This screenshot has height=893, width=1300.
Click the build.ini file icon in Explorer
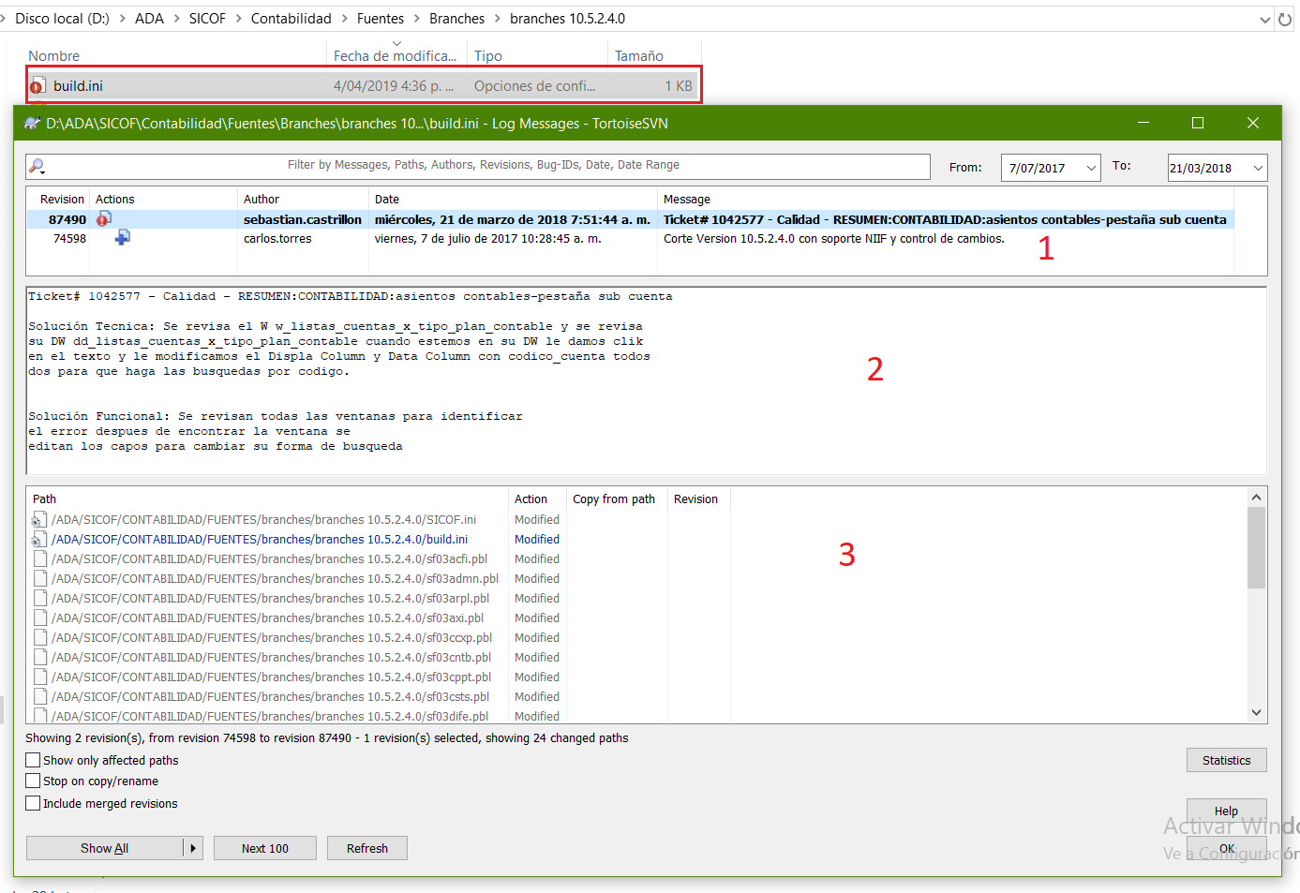pyautogui.click(x=37, y=86)
